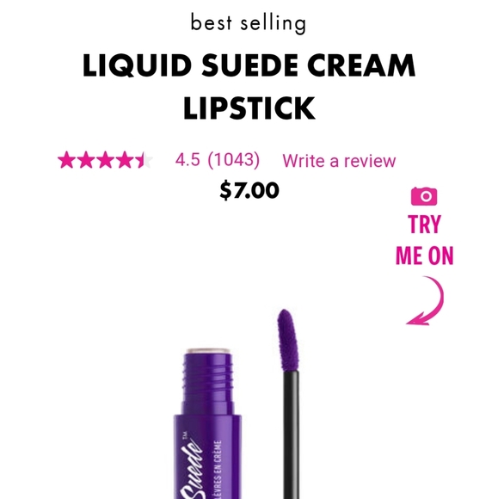Screen dimensions: 498x499
Task: Click the pink curved arrow graphic
Action: [x=426, y=301]
